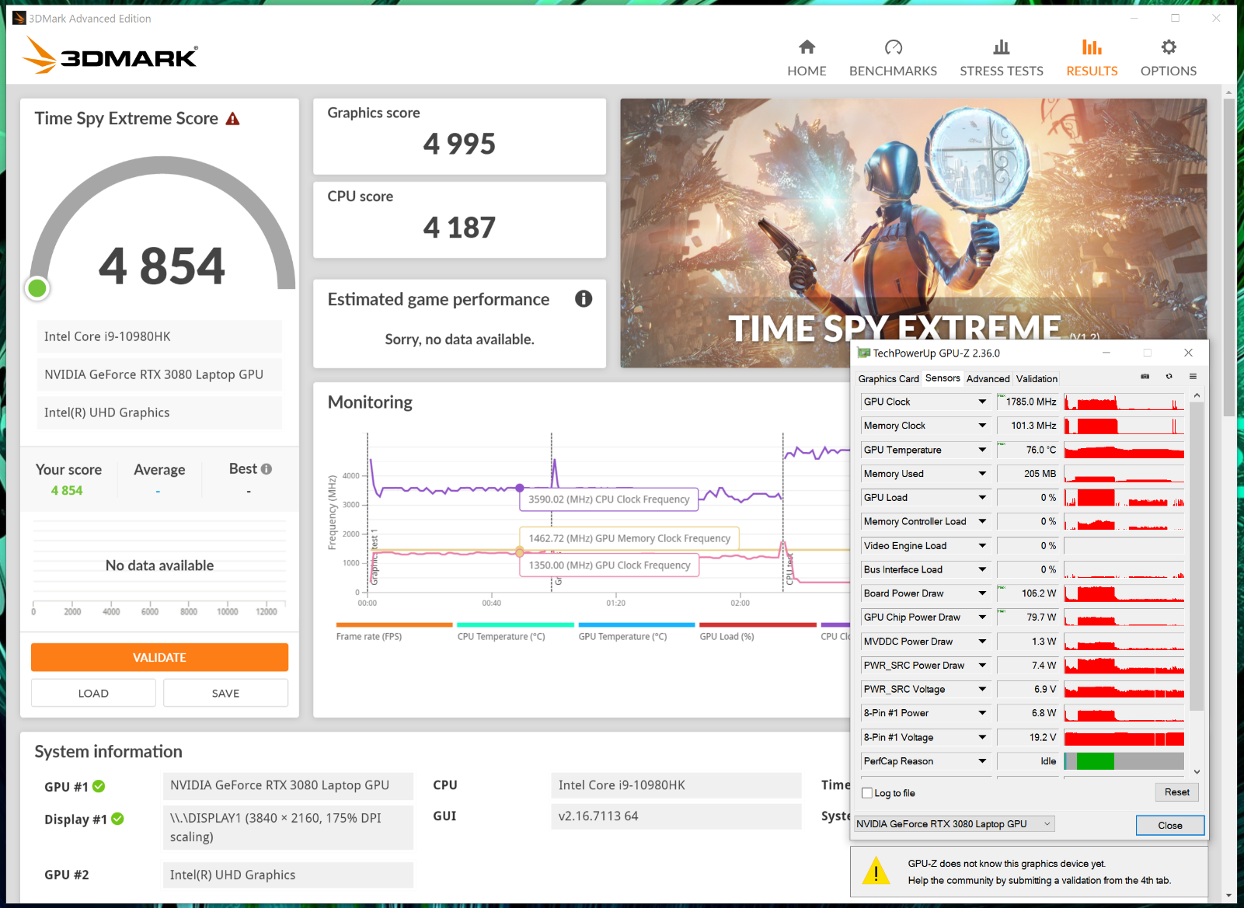The image size is (1244, 908).
Task: Open the Memory Used sensor dropdown
Action: pos(982,474)
